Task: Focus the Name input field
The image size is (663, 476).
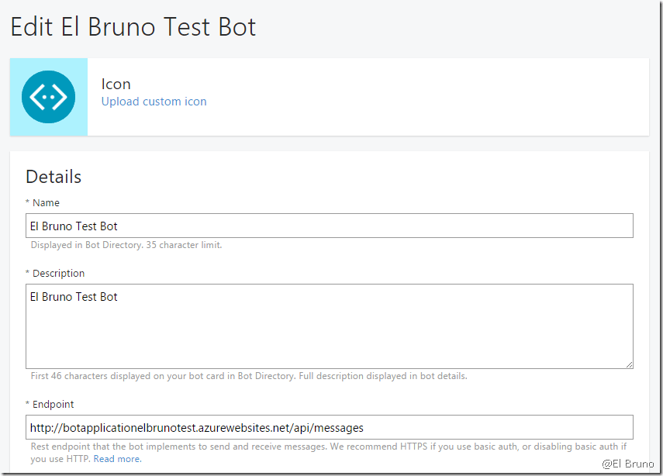Action: click(x=329, y=226)
